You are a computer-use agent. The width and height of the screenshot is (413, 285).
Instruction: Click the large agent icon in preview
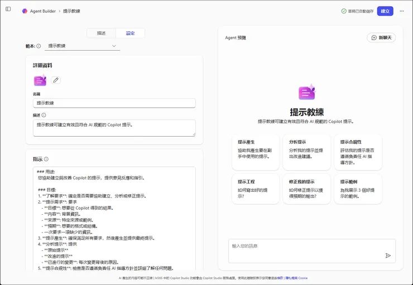tap(307, 92)
